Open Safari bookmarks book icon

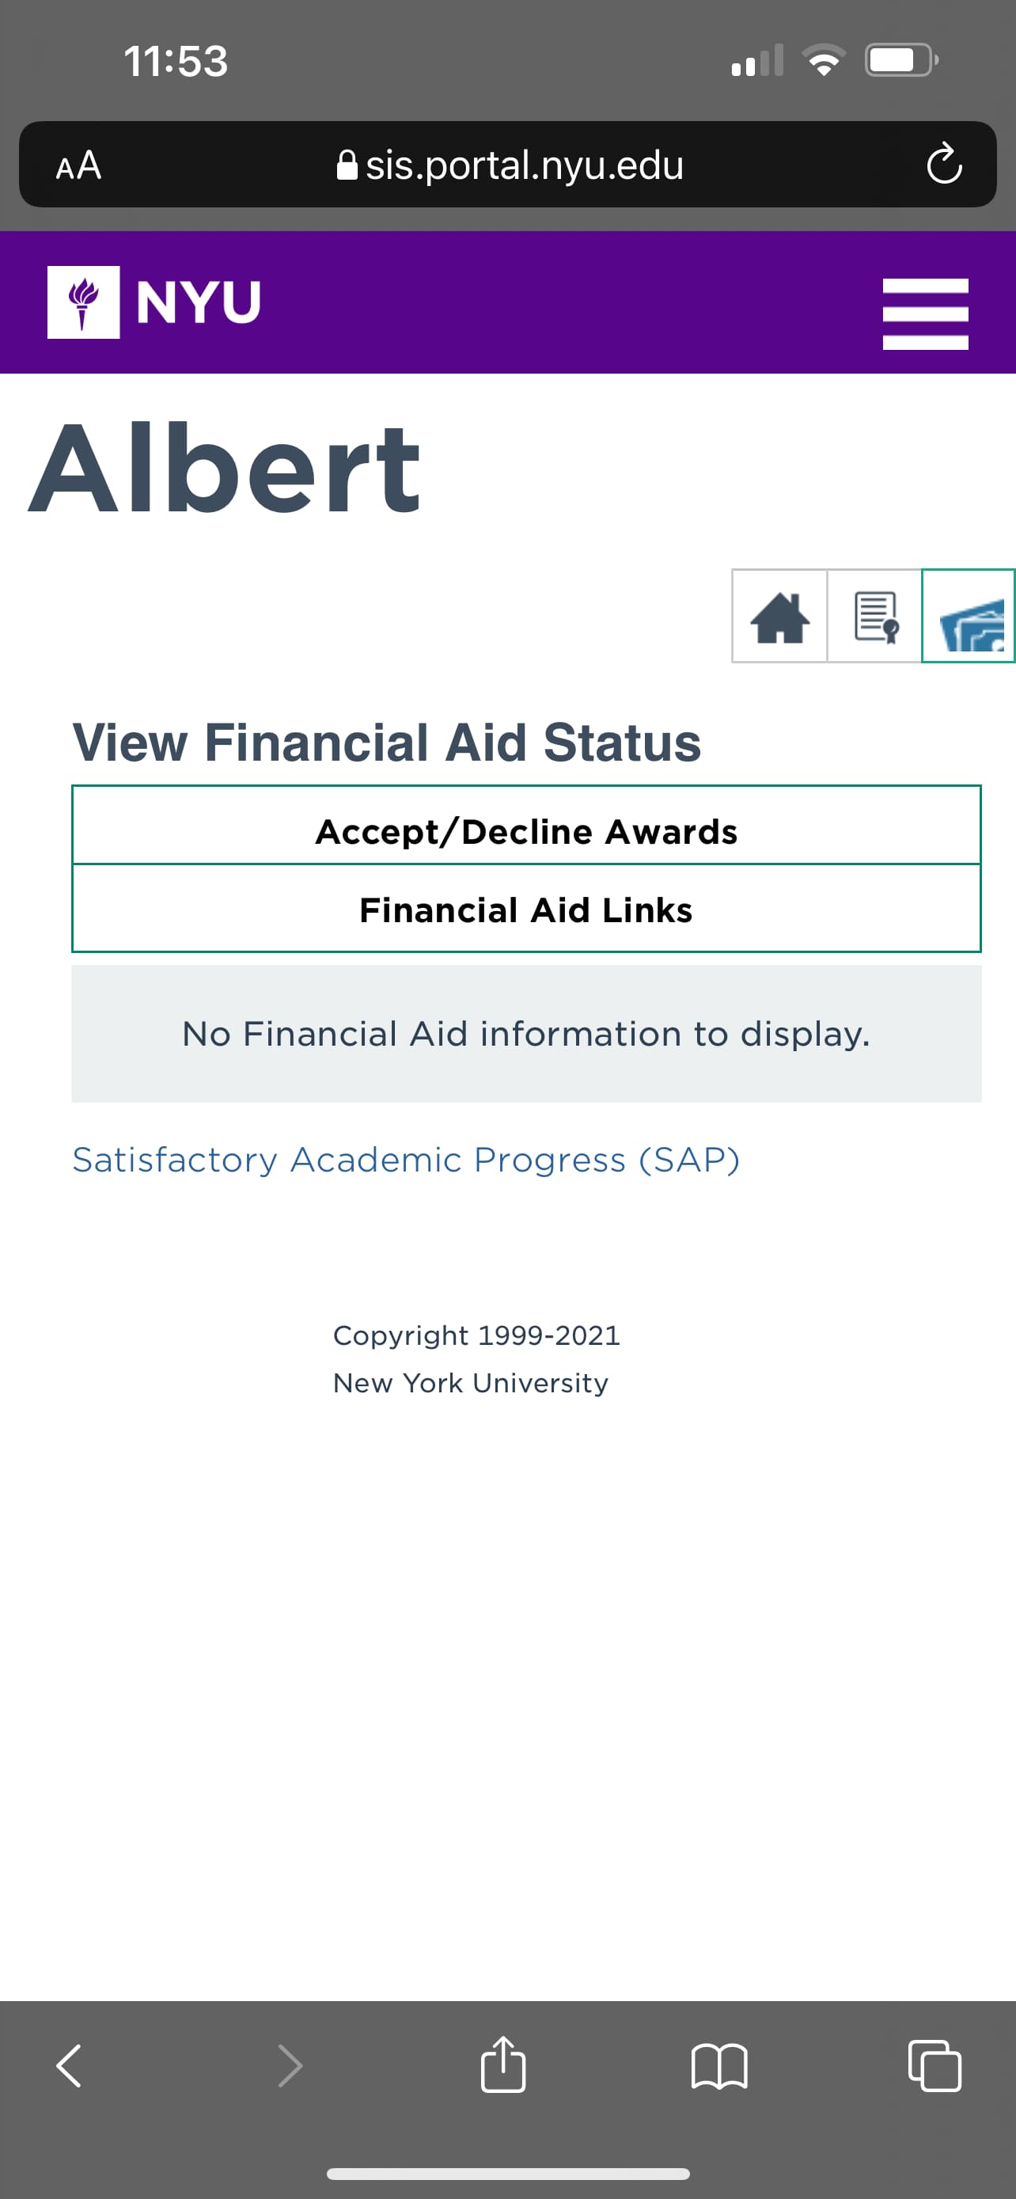point(719,2066)
